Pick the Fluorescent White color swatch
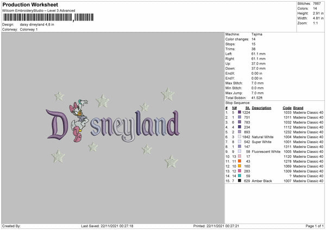This screenshot has width=326, height=230. click(x=240, y=151)
